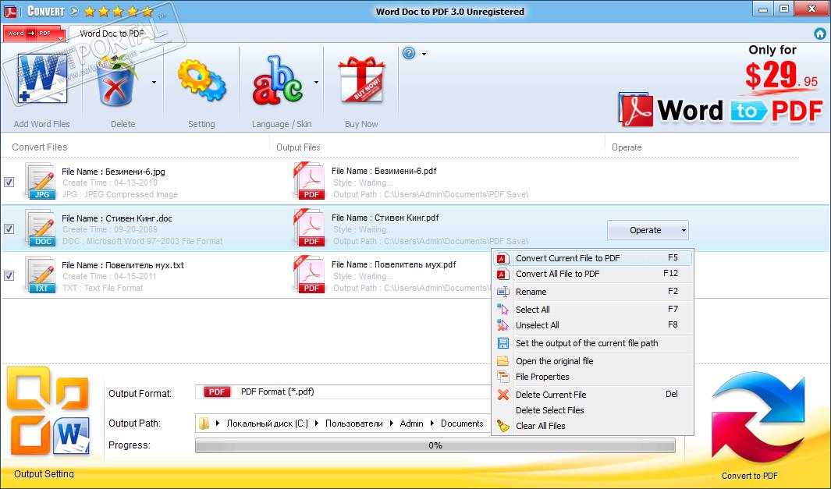Click the PDF output icon for Безимени-6.pdf
Image resolution: width=831 pixels, height=489 pixels.
309,181
